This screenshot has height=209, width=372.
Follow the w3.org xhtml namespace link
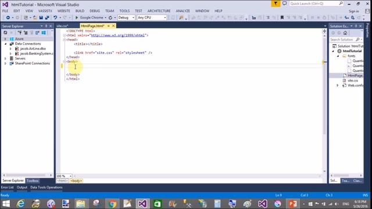tap(117, 35)
